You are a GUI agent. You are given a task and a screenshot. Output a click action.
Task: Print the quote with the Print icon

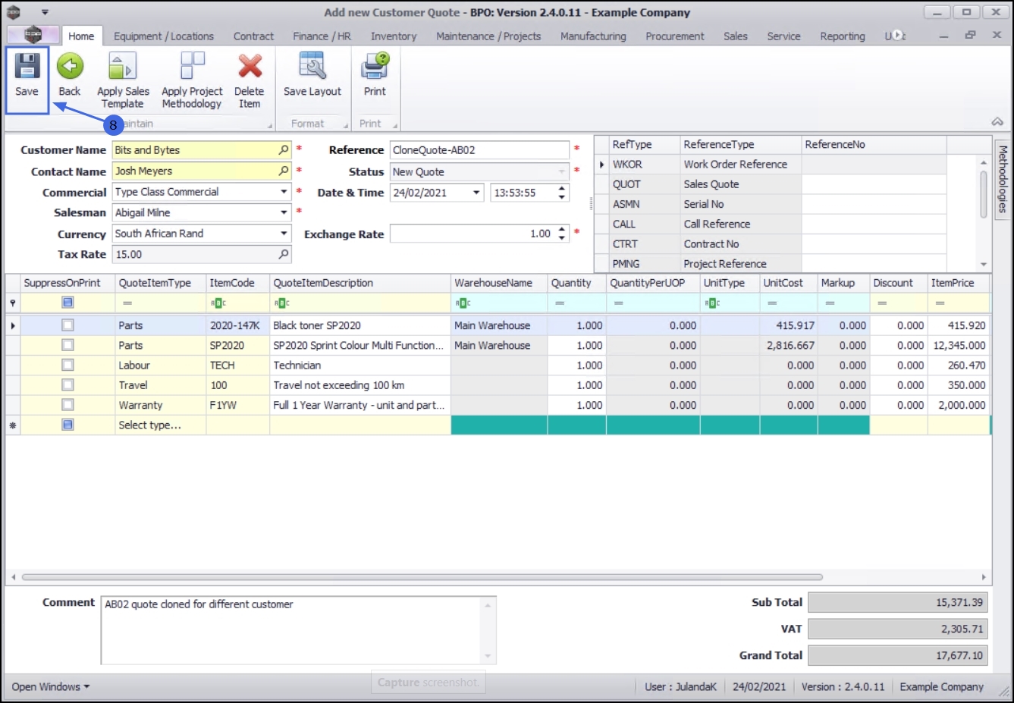click(x=375, y=67)
